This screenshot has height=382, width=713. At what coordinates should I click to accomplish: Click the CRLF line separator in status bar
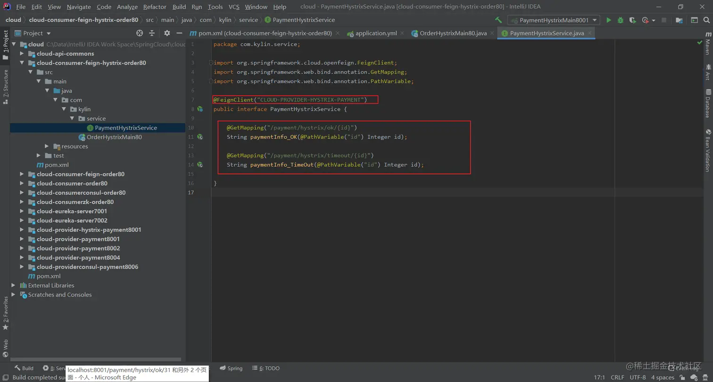point(617,377)
